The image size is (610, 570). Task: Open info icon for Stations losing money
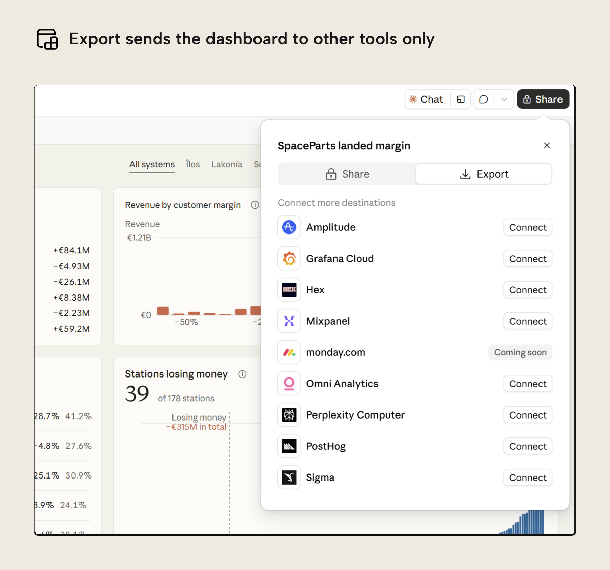click(x=242, y=374)
